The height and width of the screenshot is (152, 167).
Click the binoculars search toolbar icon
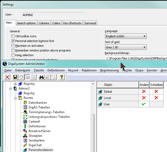click(41, 77)
